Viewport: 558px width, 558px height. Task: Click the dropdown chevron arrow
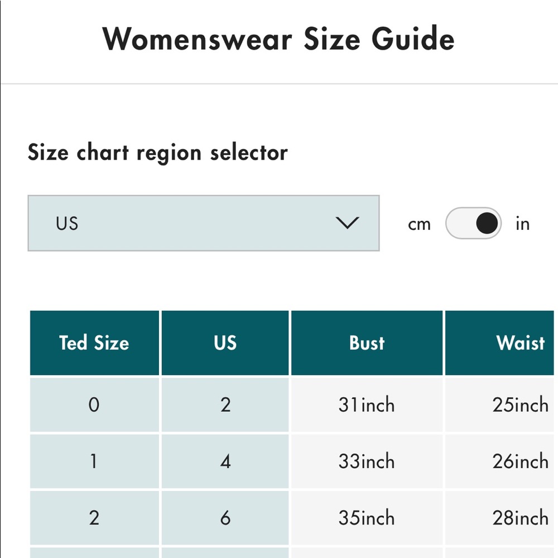pos(348,224)
